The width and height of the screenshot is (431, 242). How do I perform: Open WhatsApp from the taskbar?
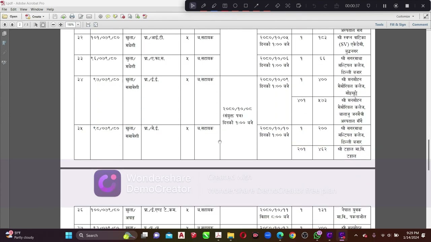coord(317,235)
